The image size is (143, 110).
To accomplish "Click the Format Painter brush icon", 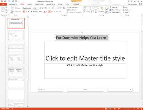I will pyautogui.click(x=6, y=12).
